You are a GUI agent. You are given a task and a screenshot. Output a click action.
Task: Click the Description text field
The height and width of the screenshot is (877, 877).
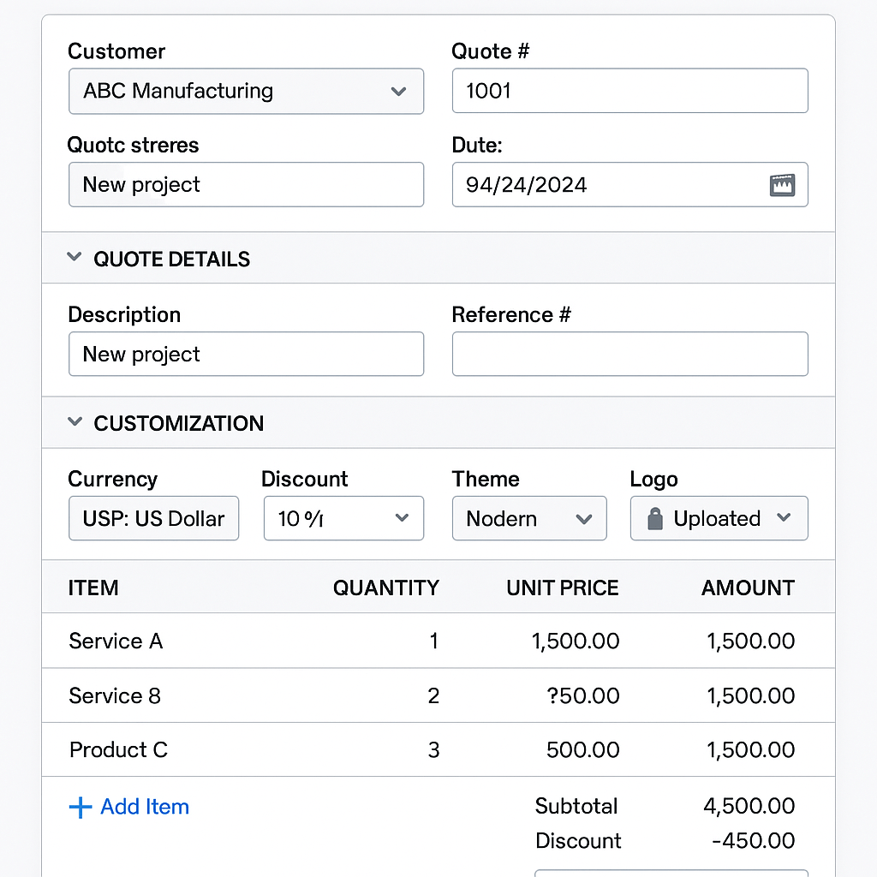(x=246, y=355)
